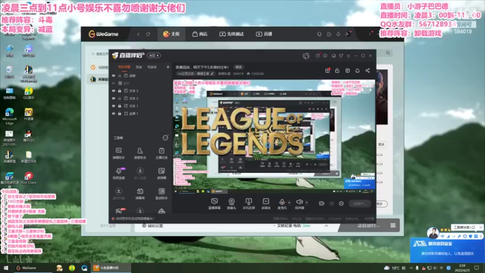Open WeGame 直播 live tab

pyautogui.click(x=264, y=34)
